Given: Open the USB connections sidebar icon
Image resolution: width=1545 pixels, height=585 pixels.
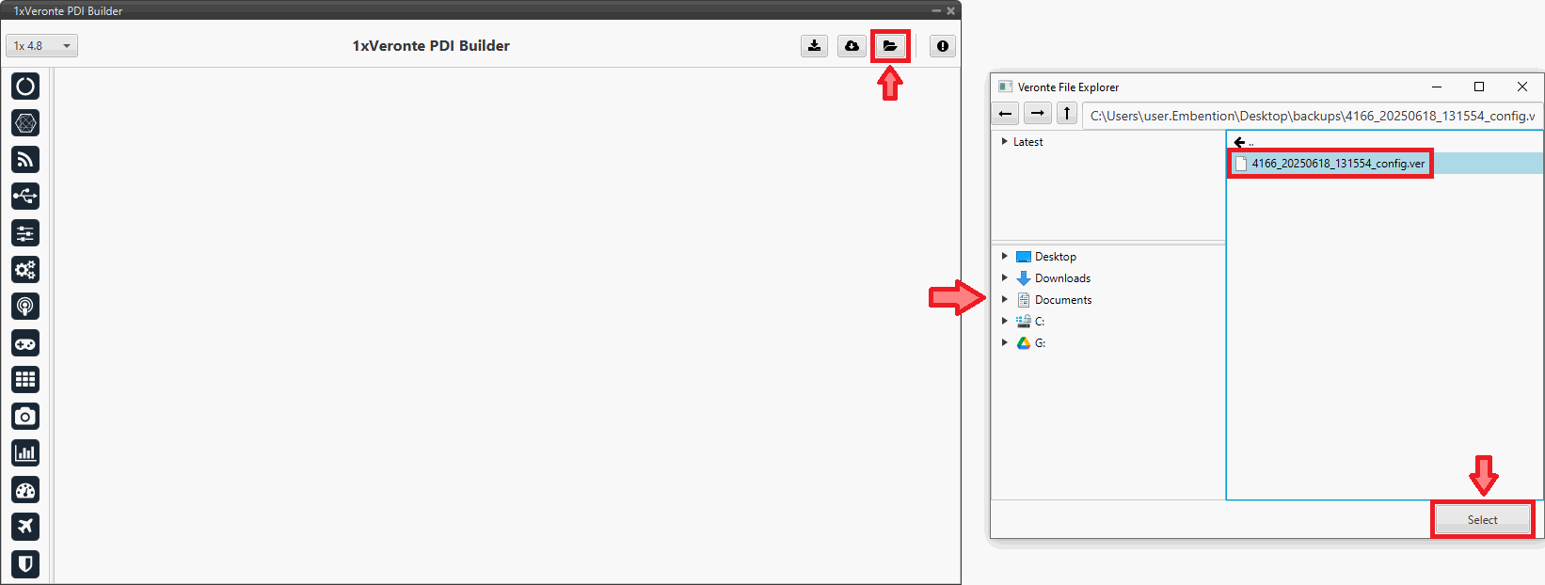Looking at the screenshot, I should tap(25, 197).
